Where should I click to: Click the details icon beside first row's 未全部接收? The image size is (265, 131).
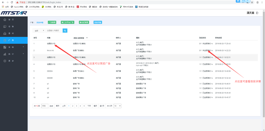point(211,43)
